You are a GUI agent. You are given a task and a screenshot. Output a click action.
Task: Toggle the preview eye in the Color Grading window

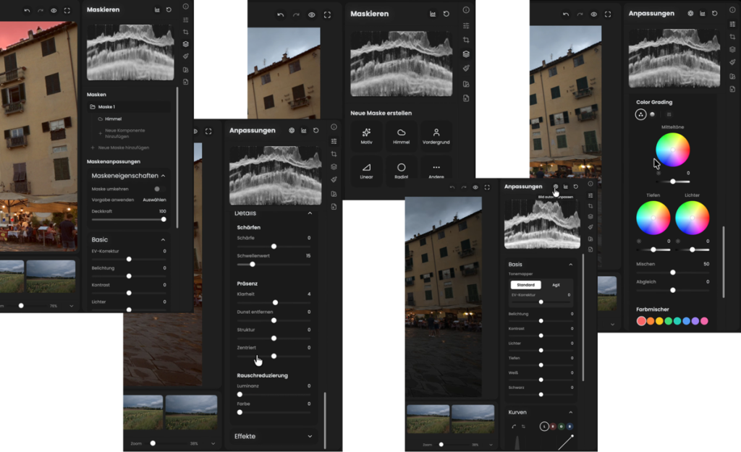click(593, 14)
